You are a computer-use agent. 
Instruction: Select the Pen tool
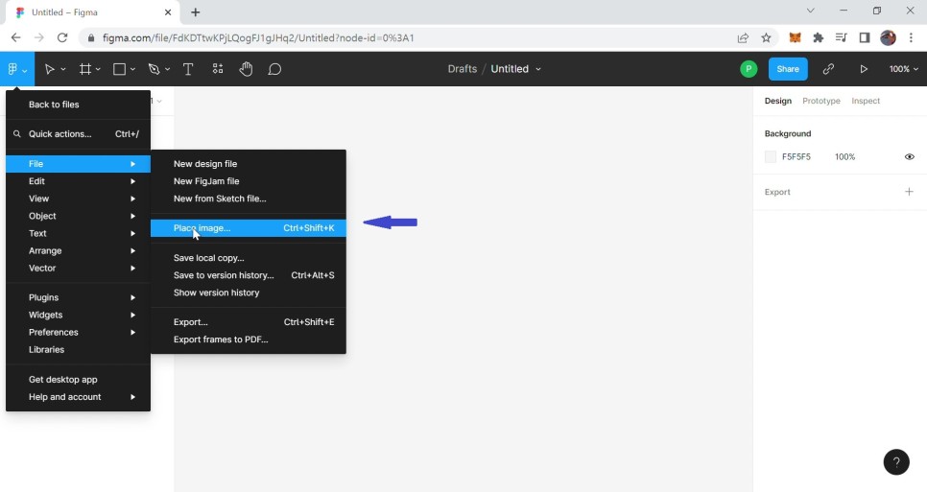(154, 69)
